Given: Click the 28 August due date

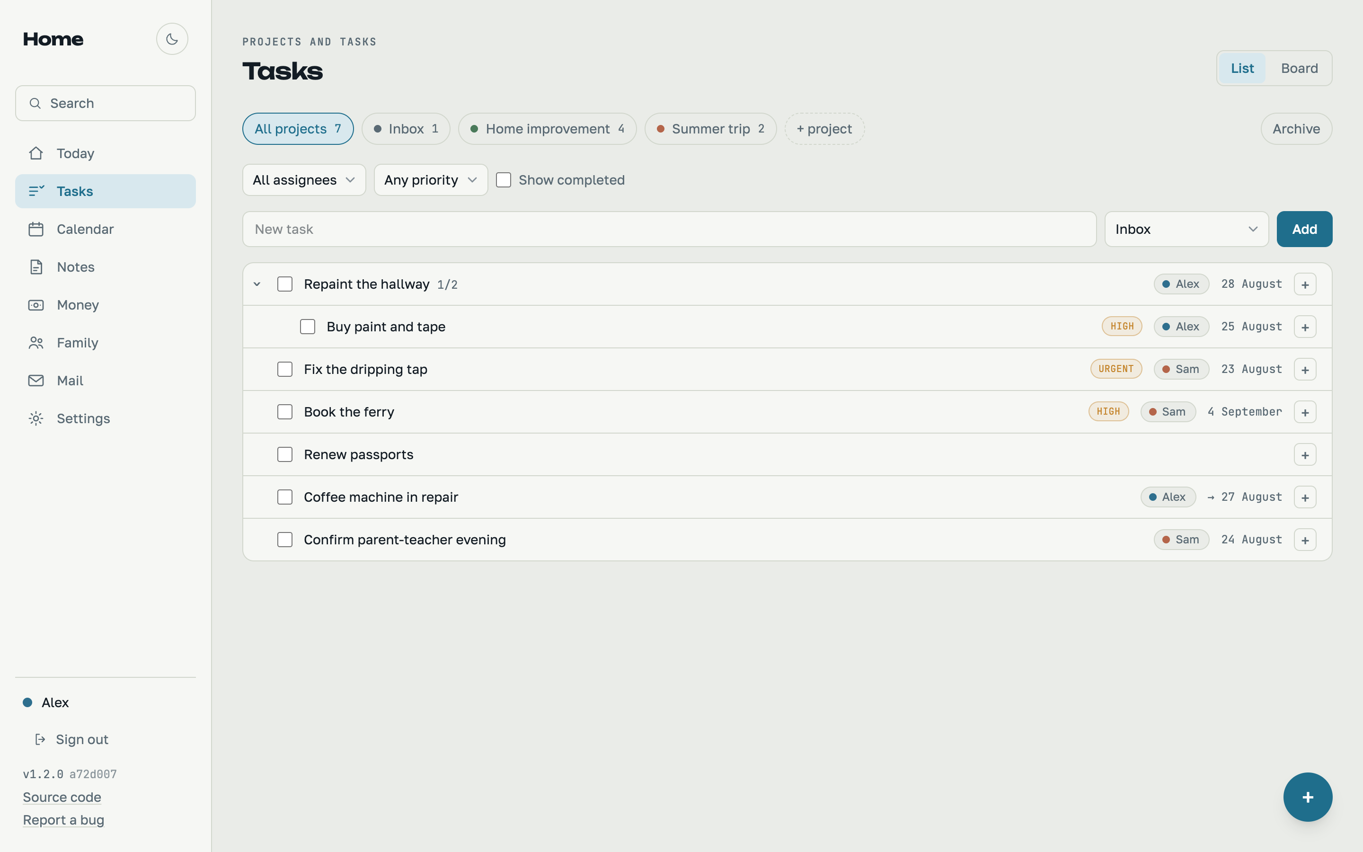Looking at the screenshot, I should [1251, 284].
